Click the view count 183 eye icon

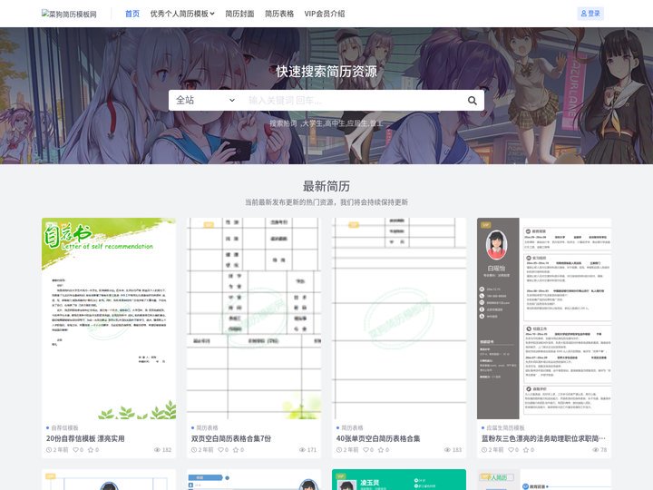tap(447, 450)
